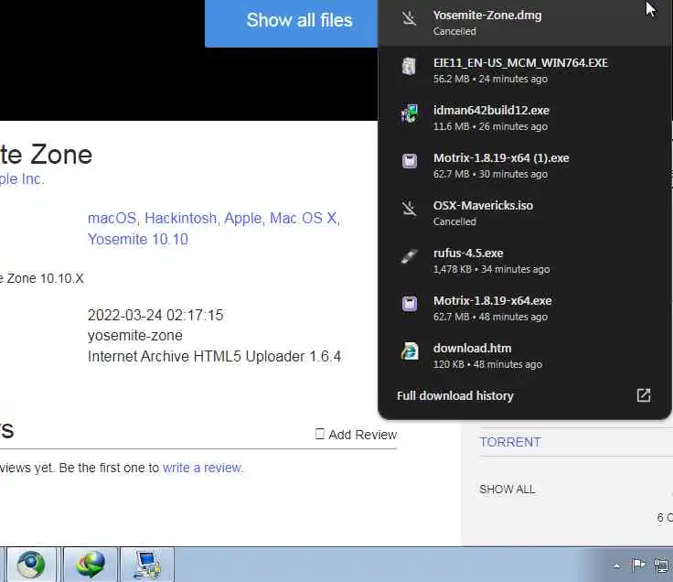Open download.htm from downloads list
This screenshot has height=582, width=673.
click(525, 356)
